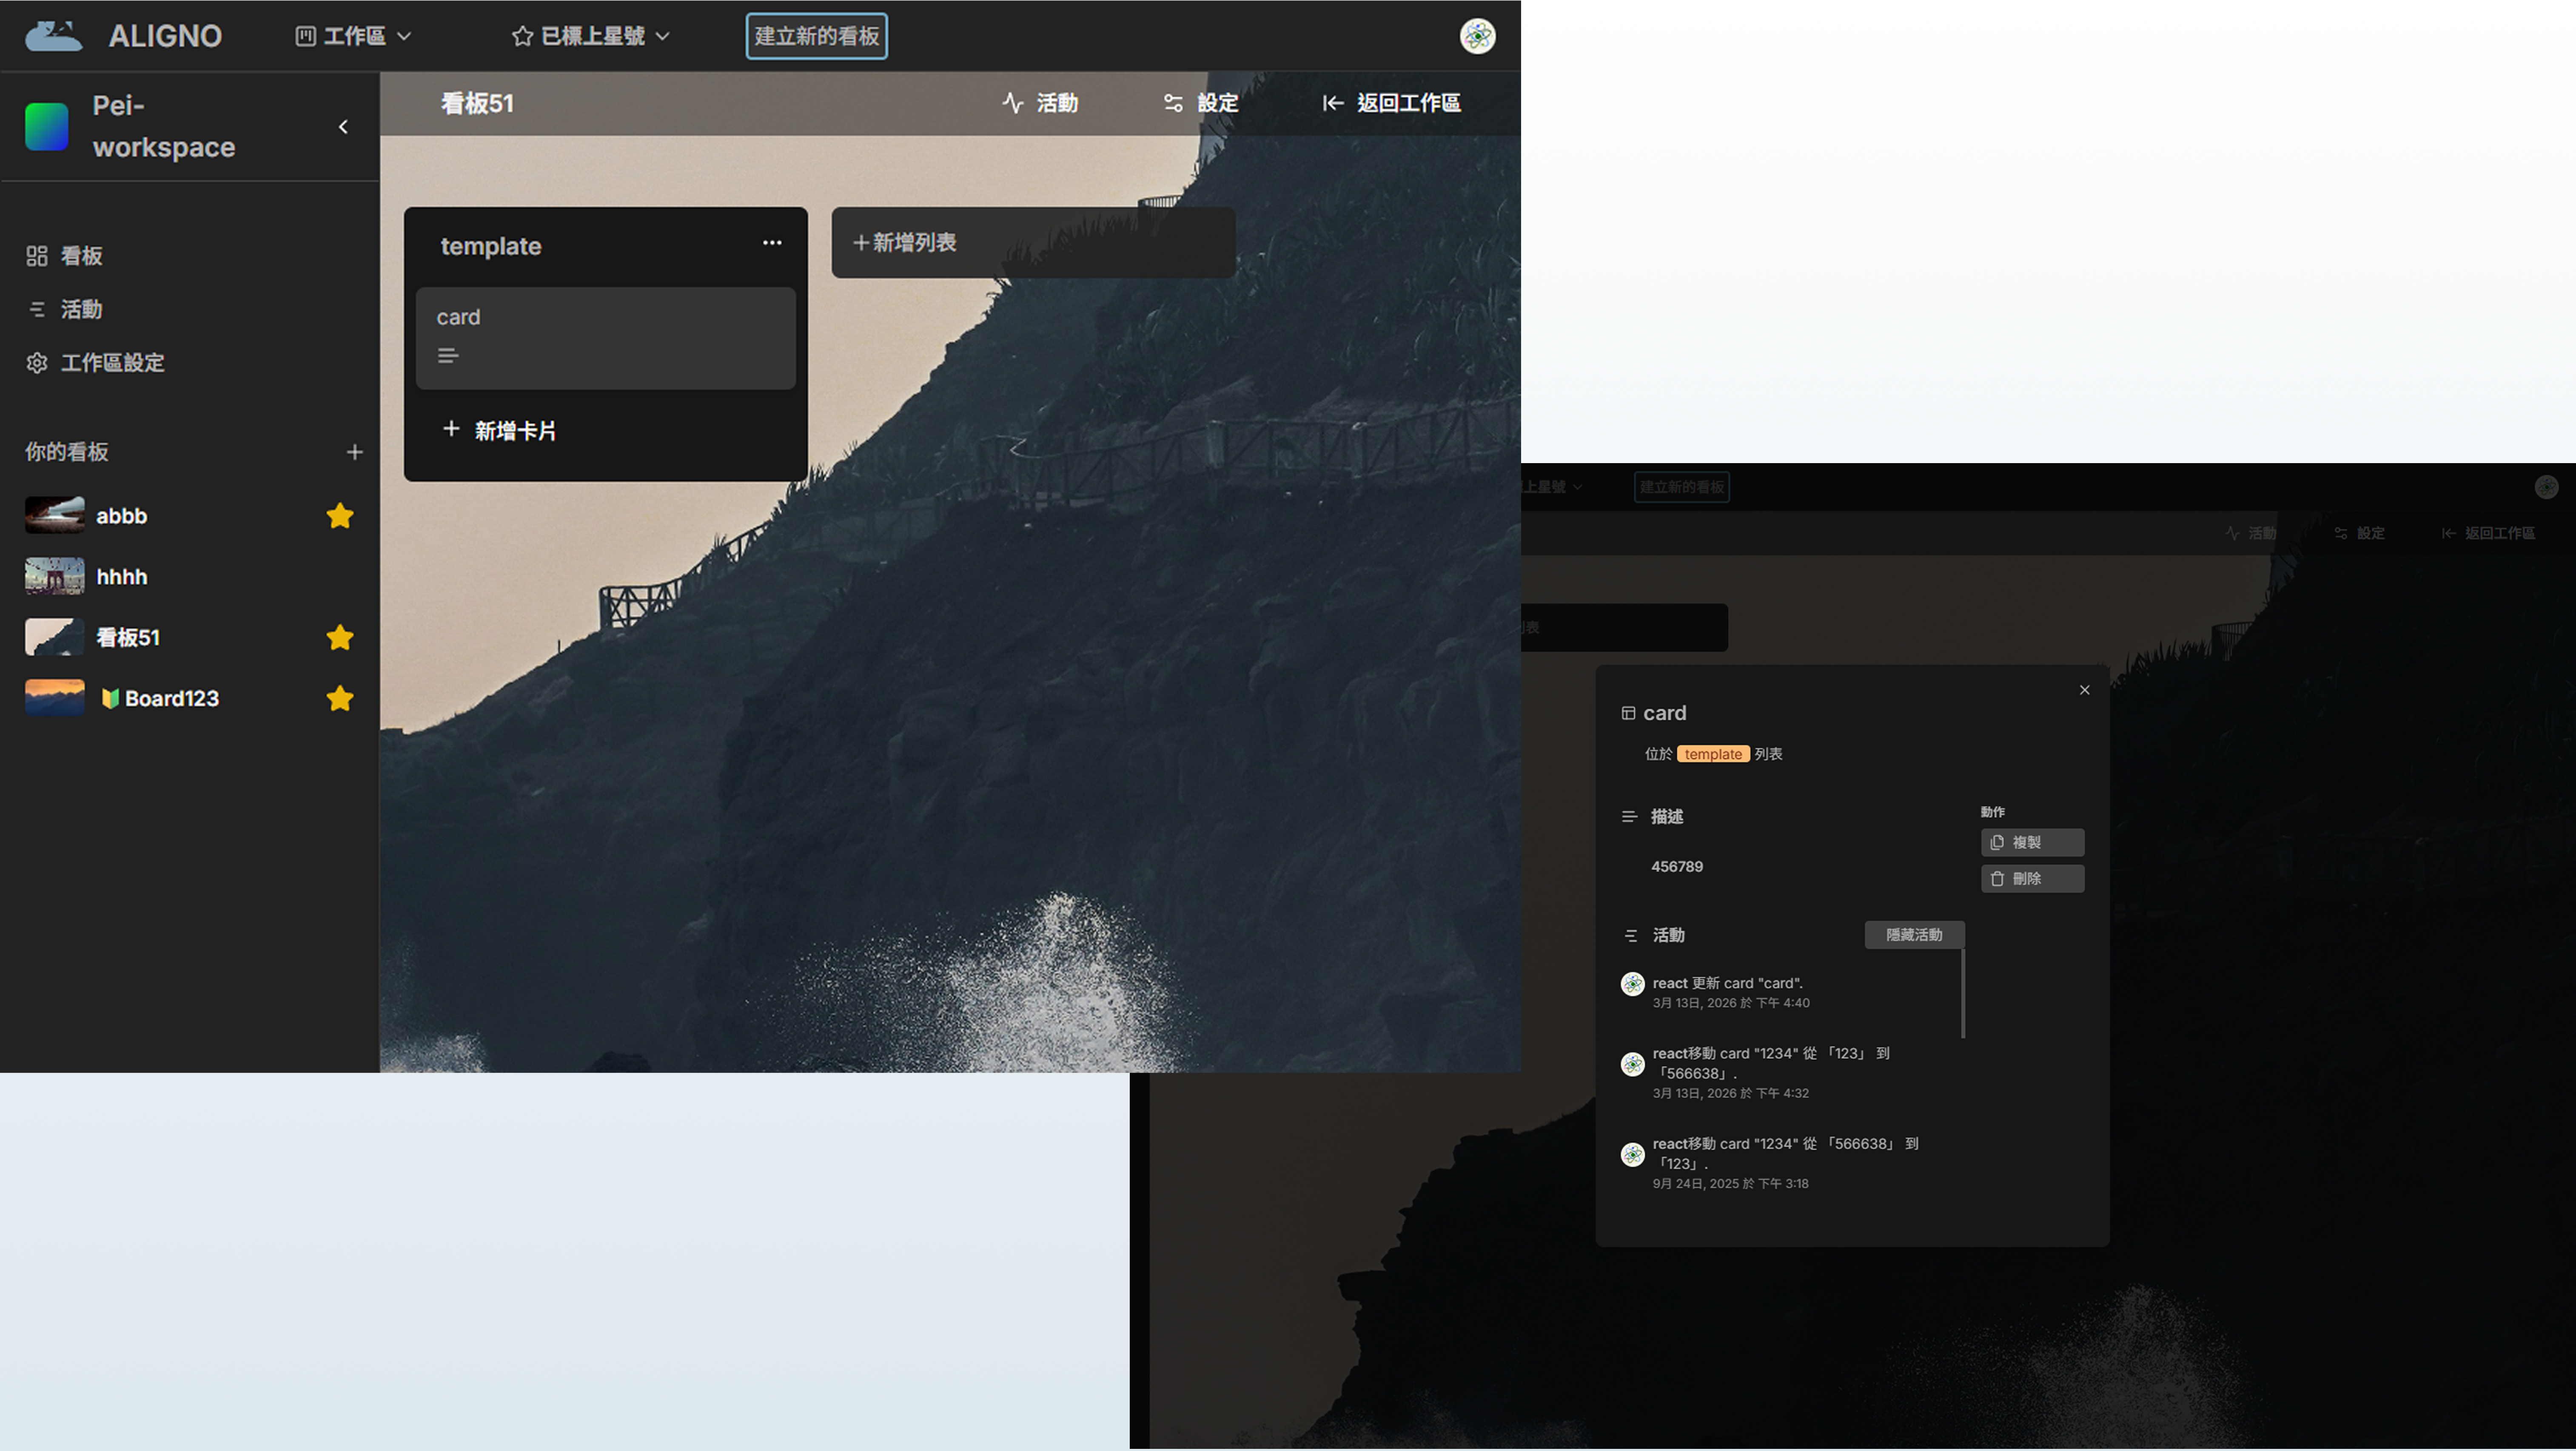This screenshot has width=2576, height=1451.
Task: Click the 建立新的看板 button in the main window
Action: (x=817, y=36)
